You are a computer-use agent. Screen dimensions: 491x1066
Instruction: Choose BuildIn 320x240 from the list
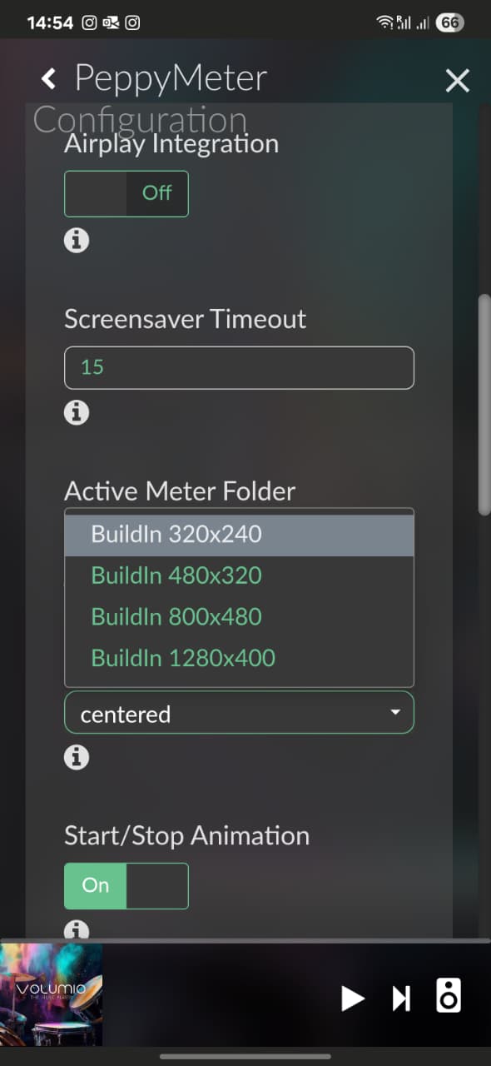[239, 535]
